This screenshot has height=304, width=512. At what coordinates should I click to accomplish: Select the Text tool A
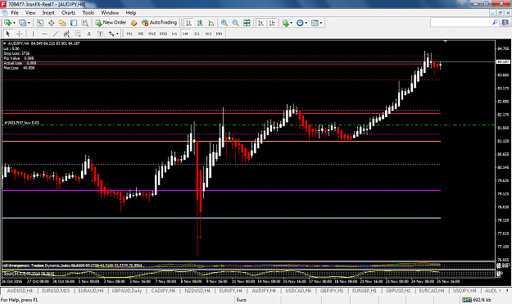click(88, 34)
